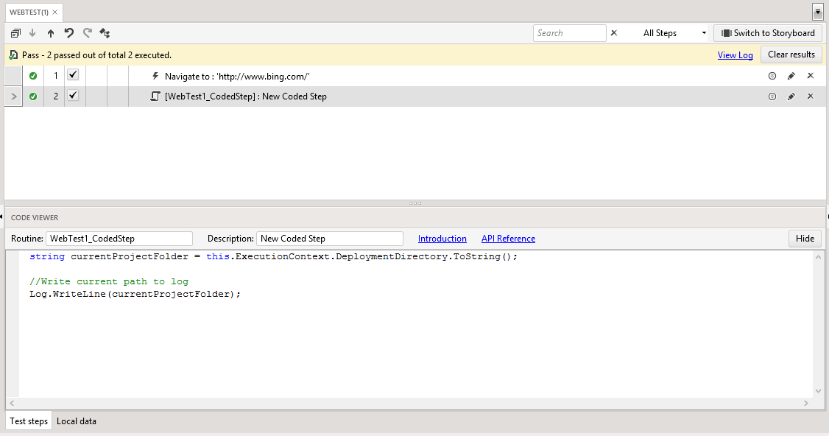Delete the Navigate to bing step

pyautogui.click(x=810, y=76)
